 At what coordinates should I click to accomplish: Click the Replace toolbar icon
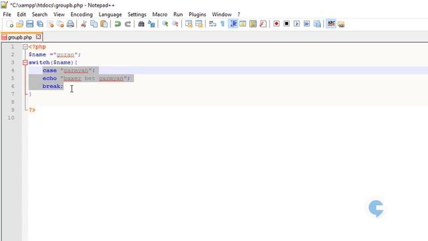coord(152,24)
